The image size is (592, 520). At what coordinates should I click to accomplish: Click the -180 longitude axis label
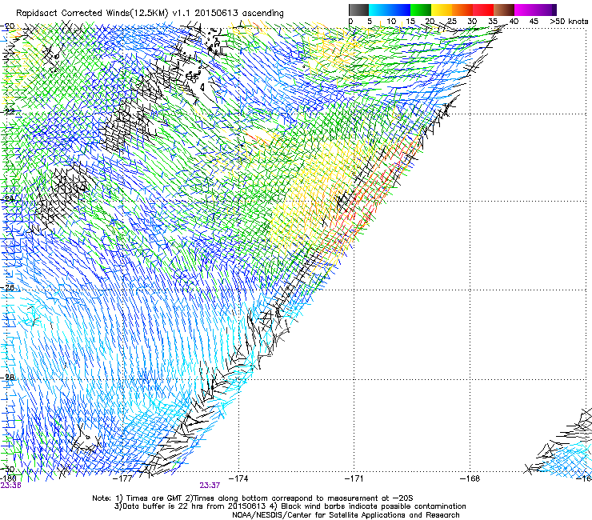point(8,478)
